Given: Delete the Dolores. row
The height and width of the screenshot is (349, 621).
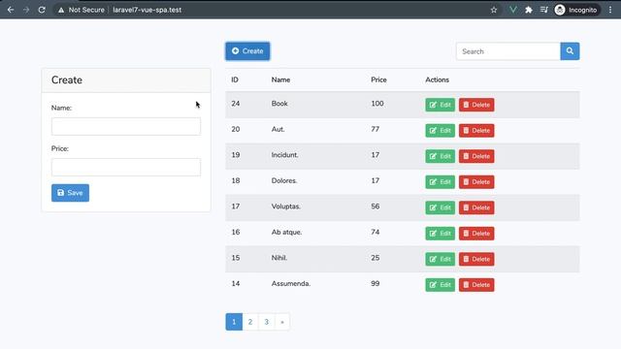Looking at the screenshot, I should click(476, 182).
